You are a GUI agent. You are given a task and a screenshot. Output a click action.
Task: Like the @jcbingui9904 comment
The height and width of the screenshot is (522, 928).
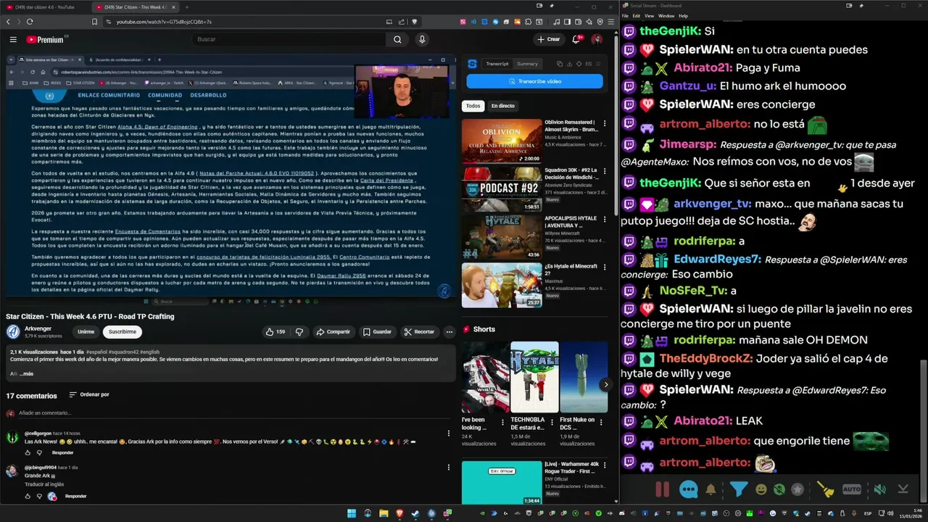[x=28, y=497]
